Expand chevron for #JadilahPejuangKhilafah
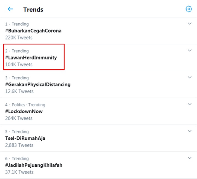197x179 pixels. click(189, 158)
